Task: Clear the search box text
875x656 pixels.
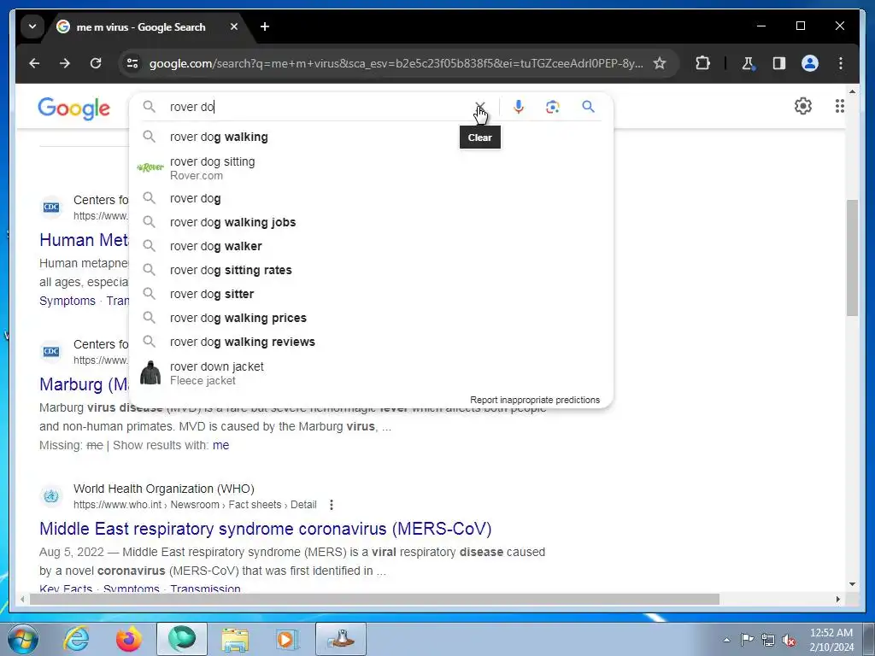Action: [480, 107]
